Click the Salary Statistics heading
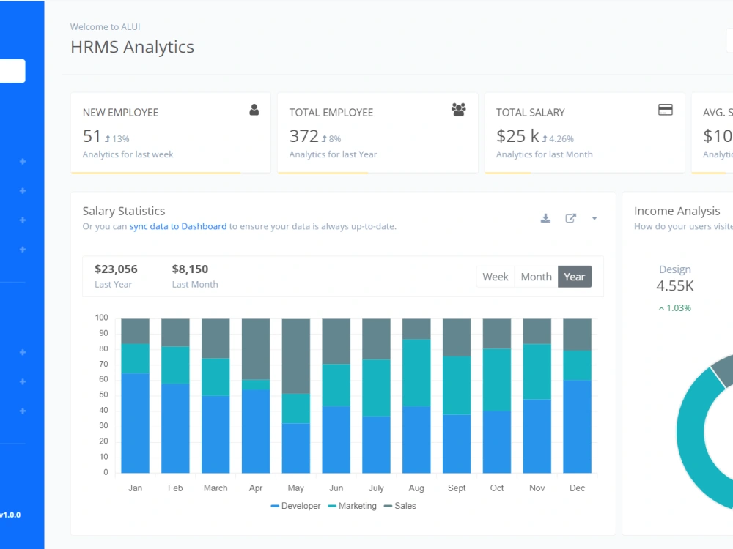This screenshot has height=549, width=733. click(124, 211)
